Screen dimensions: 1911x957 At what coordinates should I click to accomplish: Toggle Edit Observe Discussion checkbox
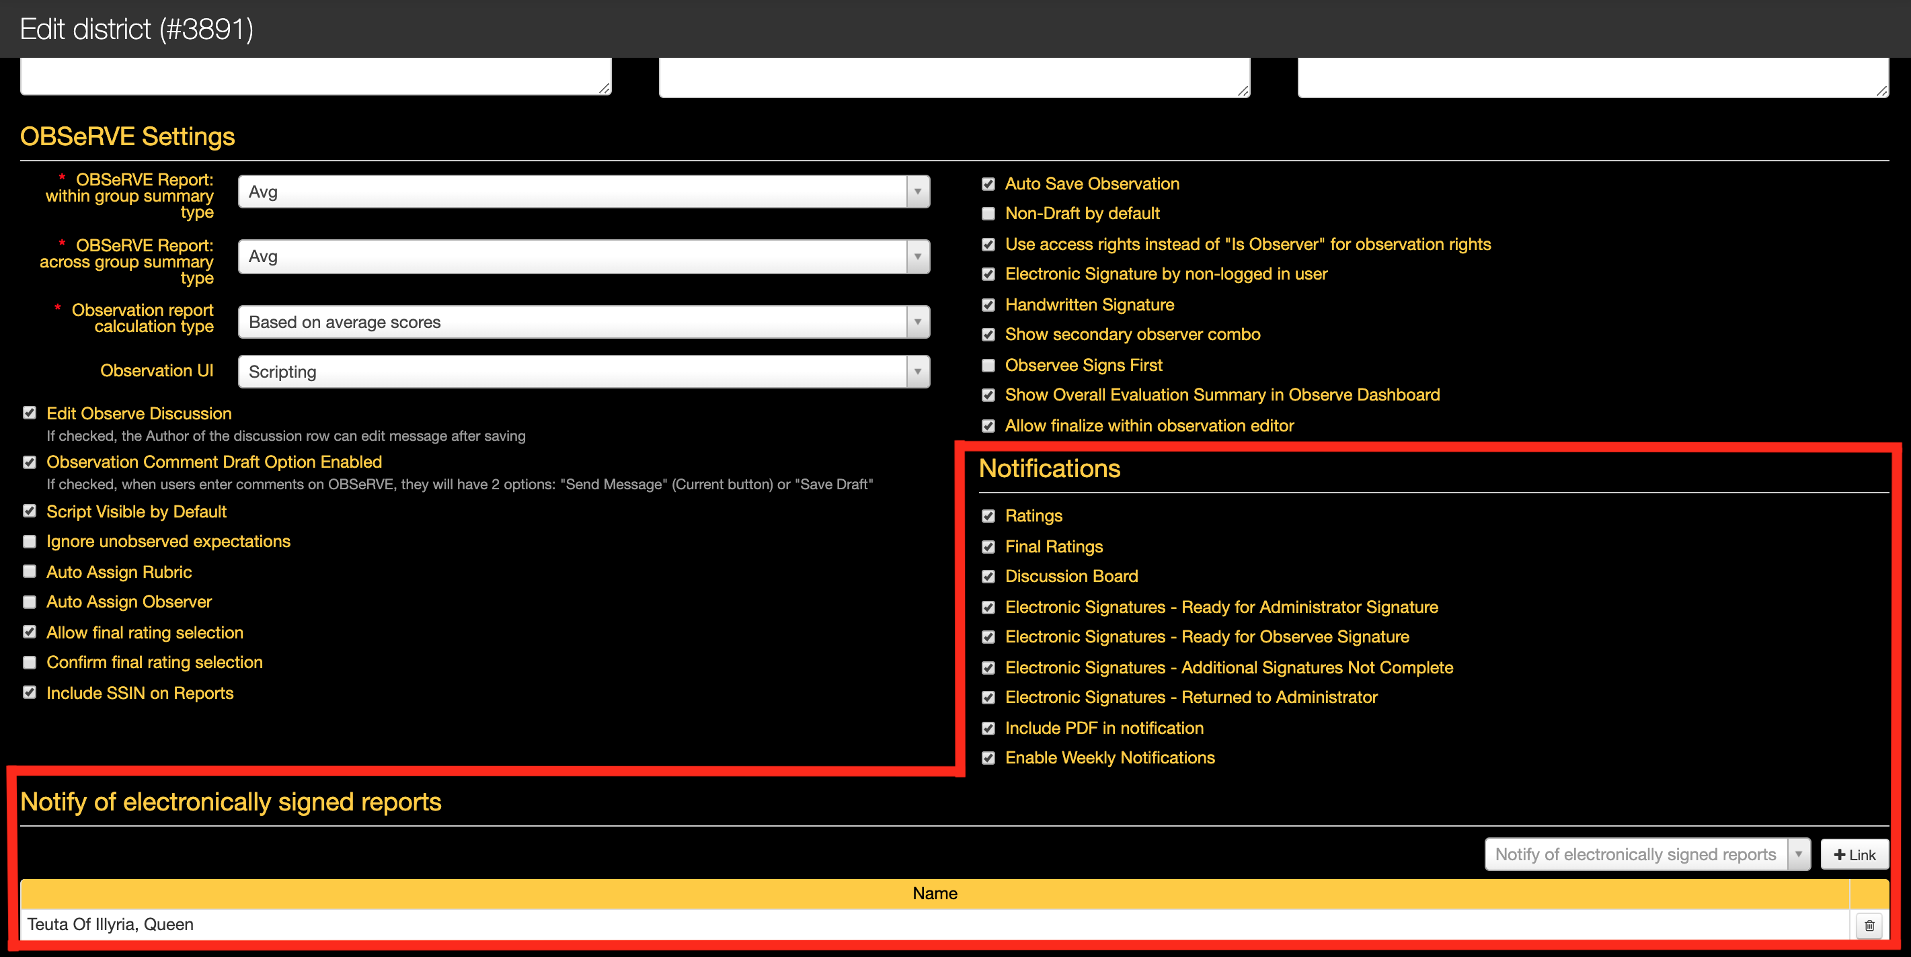click(30, 413)
